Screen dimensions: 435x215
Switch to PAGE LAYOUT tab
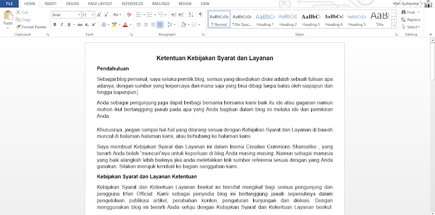click(x=100, y=4)
